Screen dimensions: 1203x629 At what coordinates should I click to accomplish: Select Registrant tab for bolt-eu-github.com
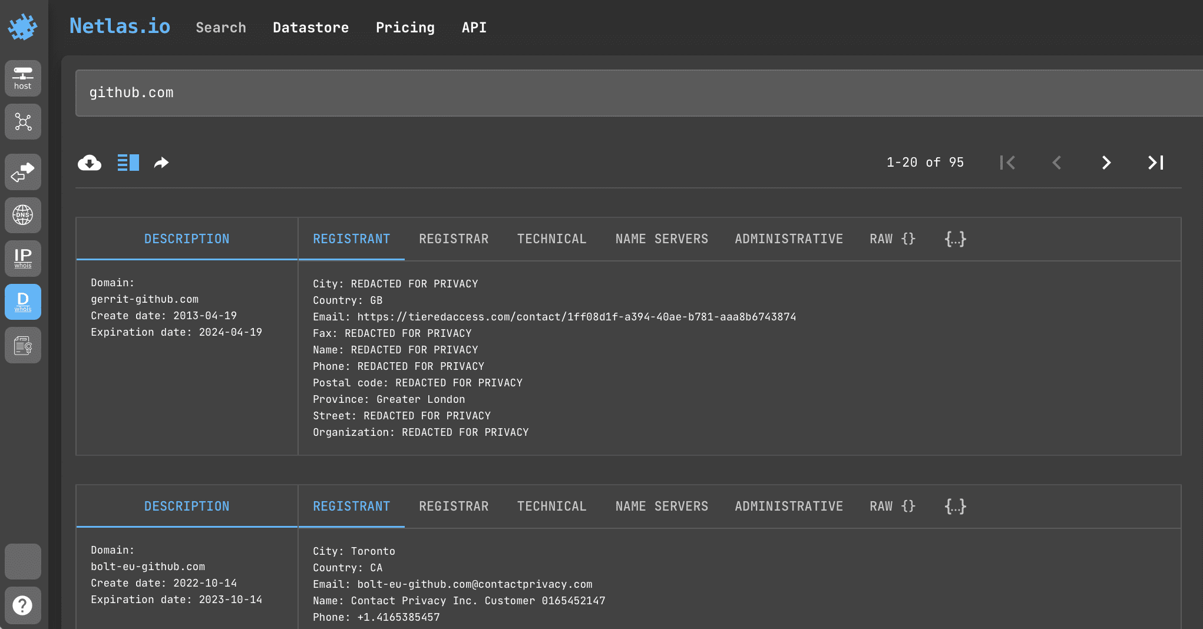tap(352, 506)
